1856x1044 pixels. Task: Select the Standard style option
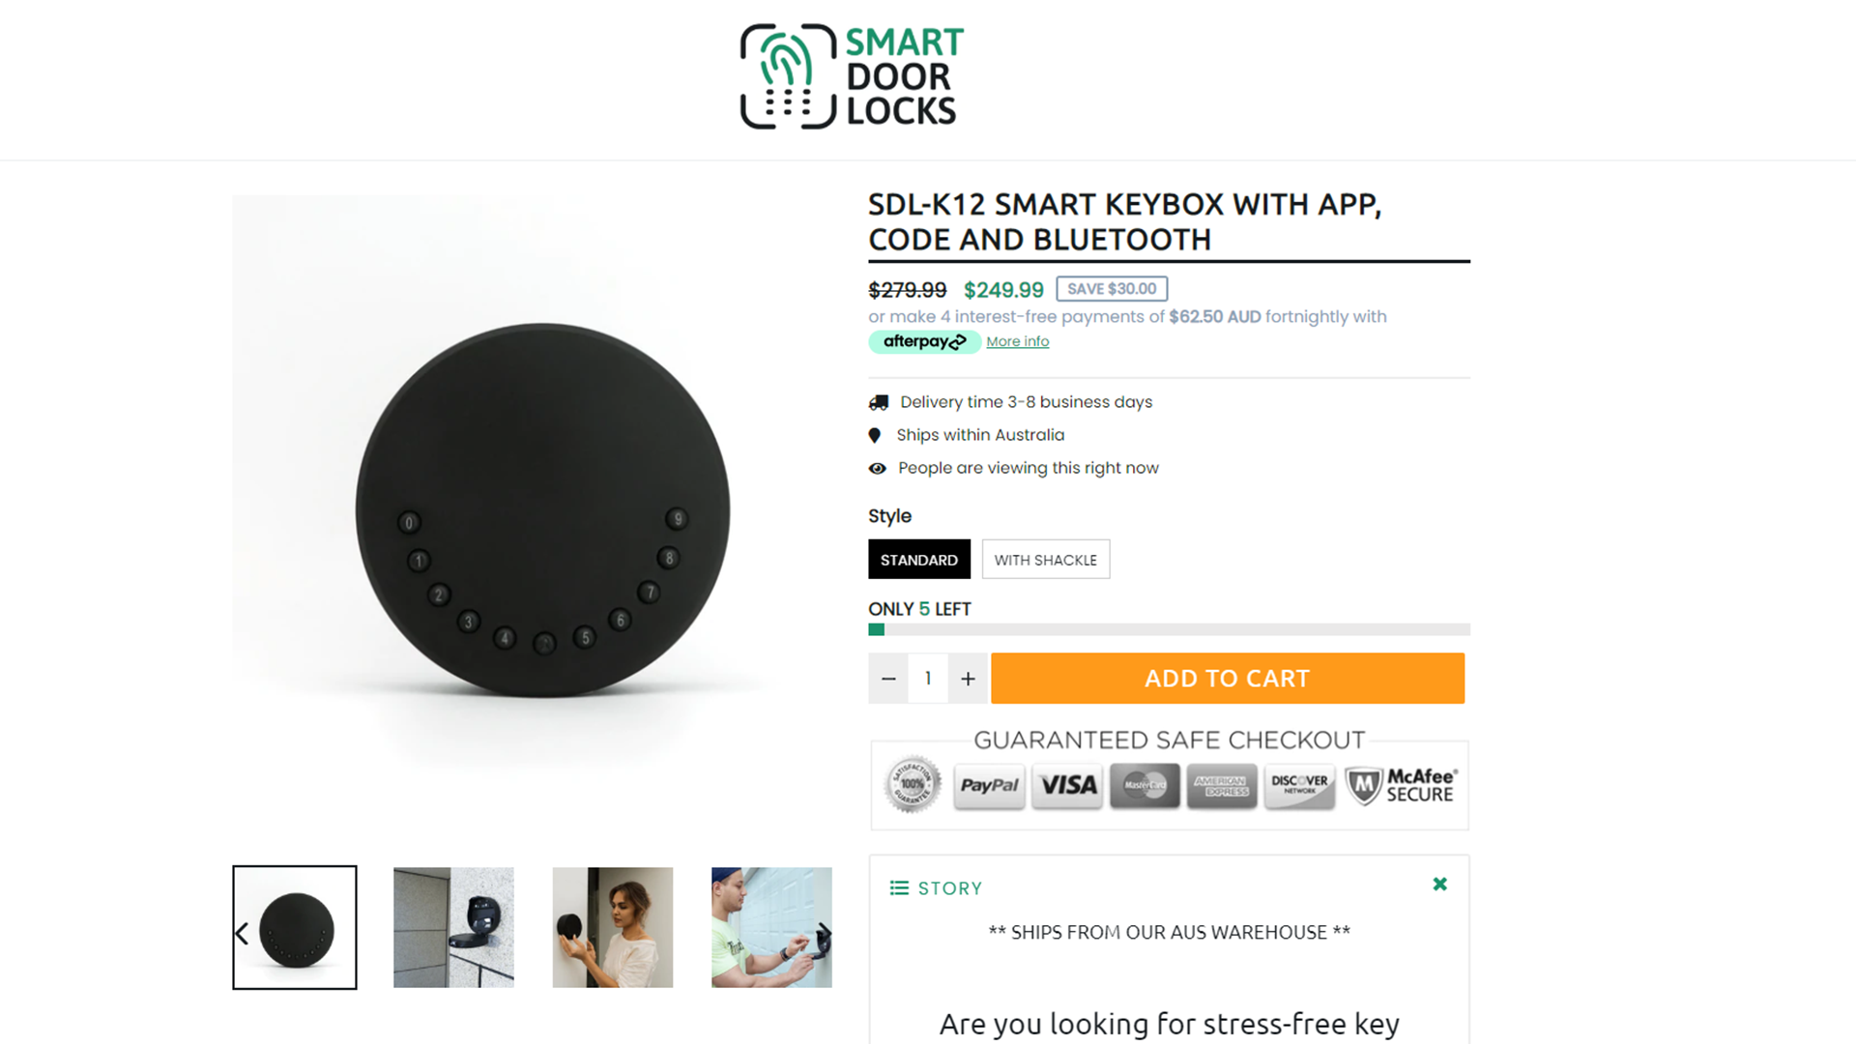919,560
